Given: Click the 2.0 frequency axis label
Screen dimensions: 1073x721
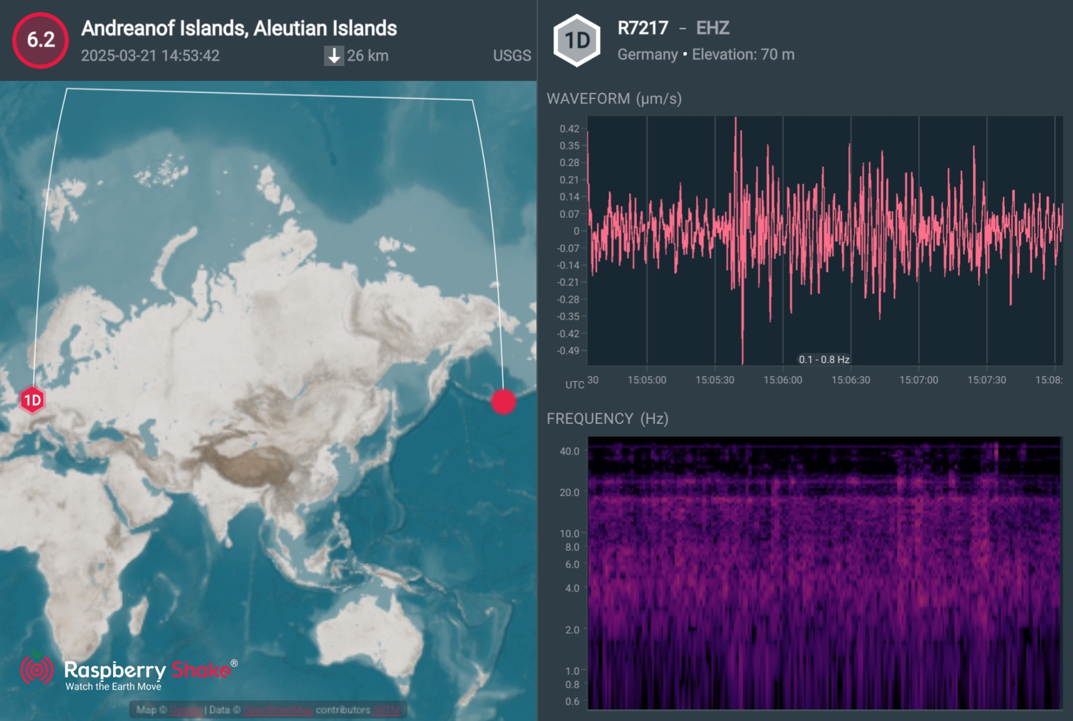Looking at the screenshot, I should pos(572,629).
